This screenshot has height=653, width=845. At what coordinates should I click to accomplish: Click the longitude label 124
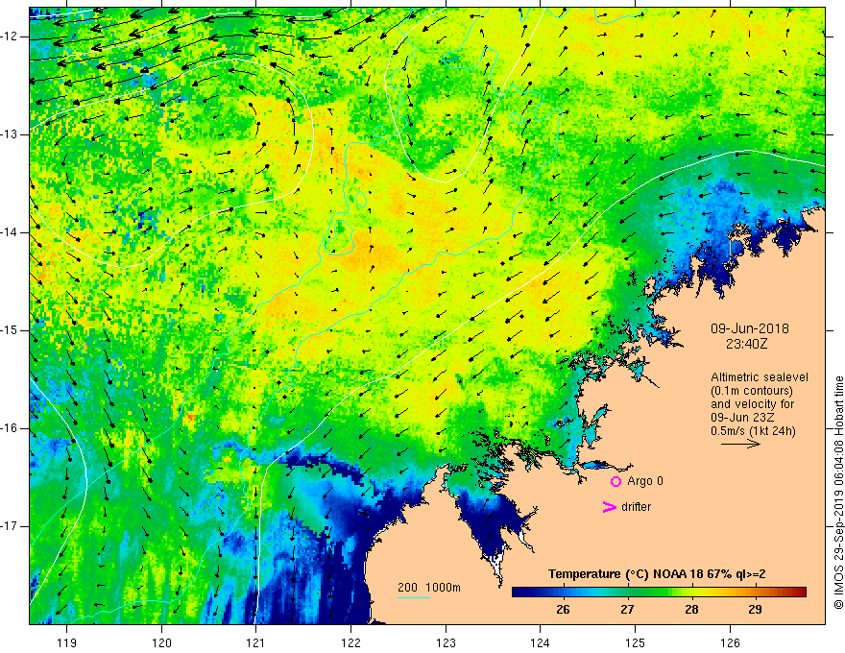click(x=541, y=642)
